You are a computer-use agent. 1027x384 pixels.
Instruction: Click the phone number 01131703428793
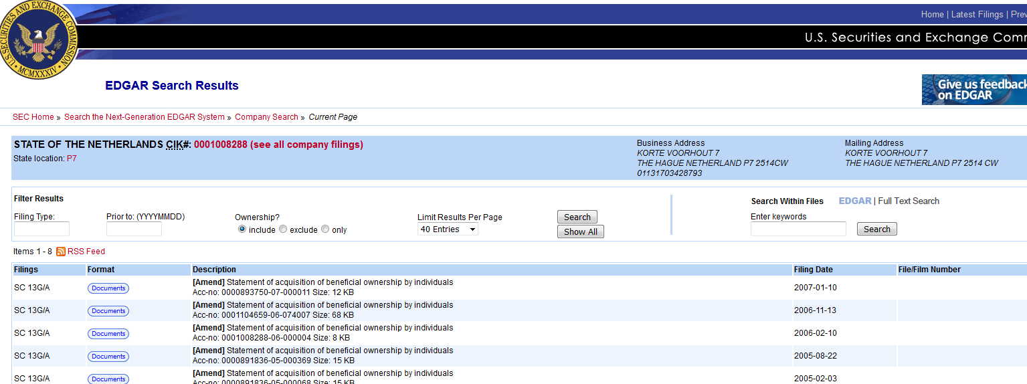pyautogui.click(x=670, y=173)
